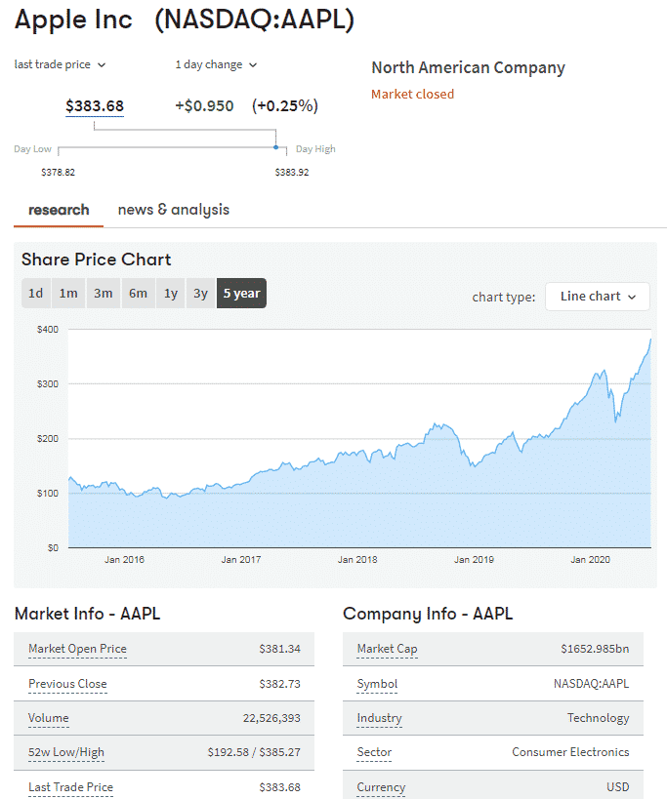This screenshot has height=799, width=667.
Task: Click the Jan 2017 axis label
Action: point(240,560)
